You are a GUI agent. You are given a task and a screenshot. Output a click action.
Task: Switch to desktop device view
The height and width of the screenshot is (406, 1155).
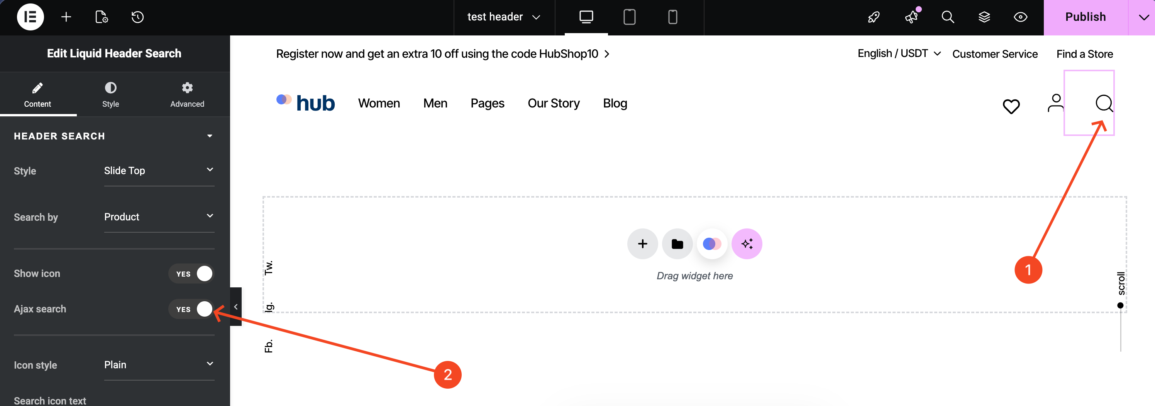coord(586,17)
